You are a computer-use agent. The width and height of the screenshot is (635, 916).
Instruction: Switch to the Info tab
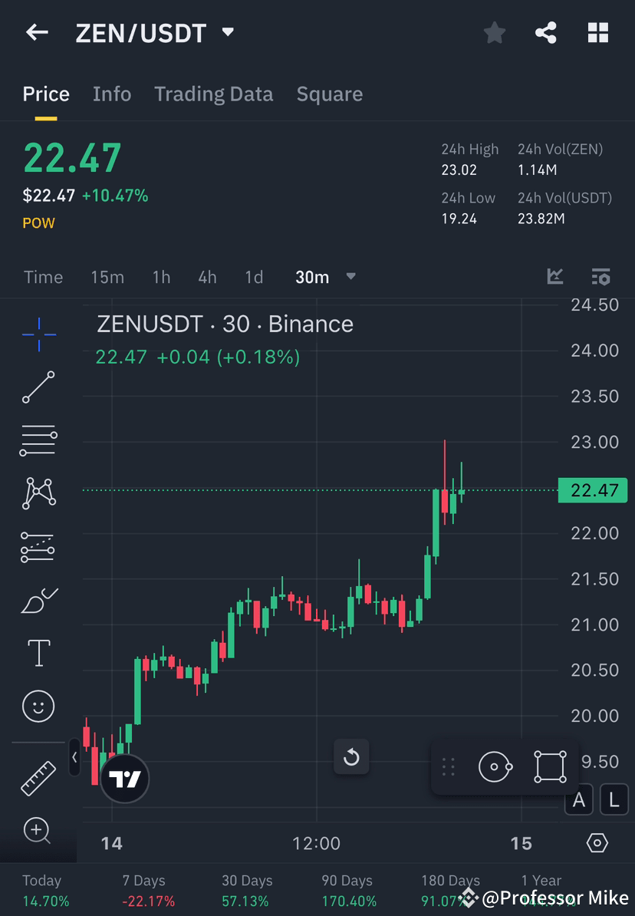(x=112, y=94)
